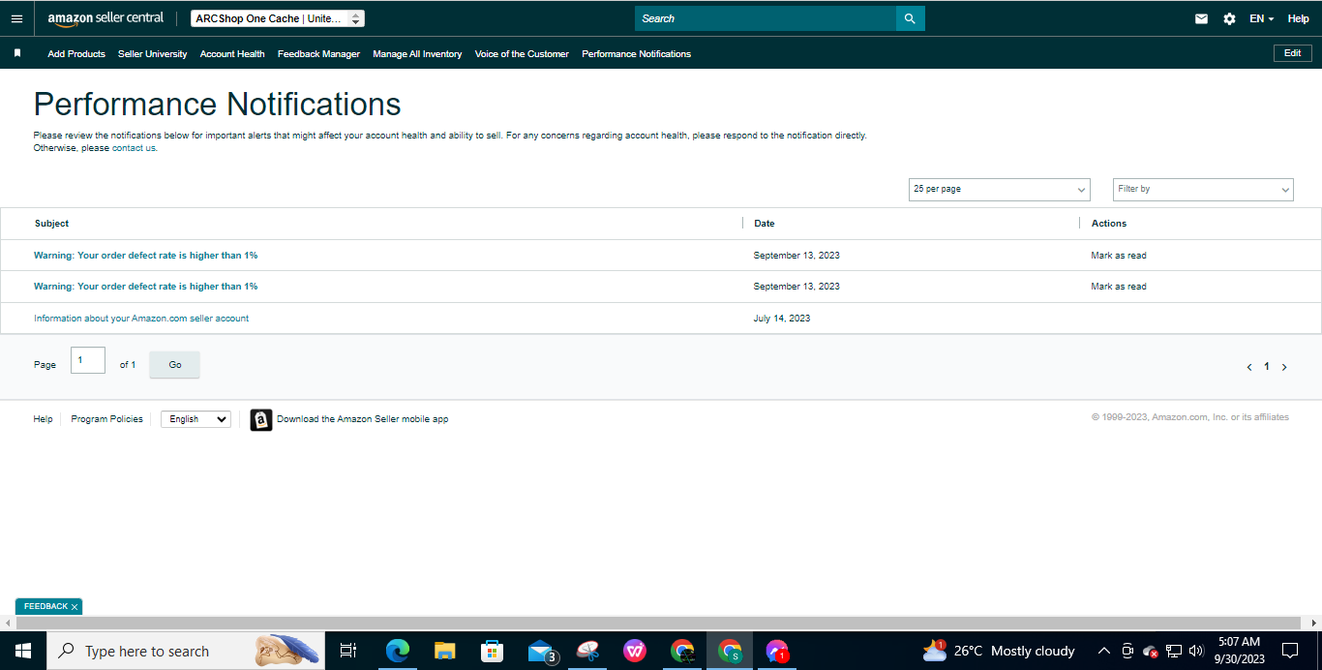Expand the Filter by dropdown
Viewport: 1322px width, 670px height.
point(1203,189)
